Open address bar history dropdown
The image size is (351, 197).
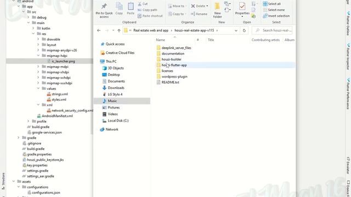point(236,31)
